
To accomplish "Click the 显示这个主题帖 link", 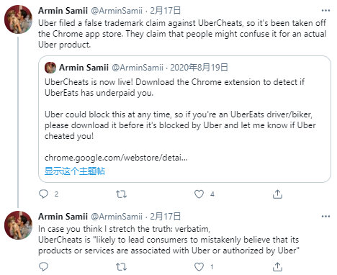I will (75, 171).
